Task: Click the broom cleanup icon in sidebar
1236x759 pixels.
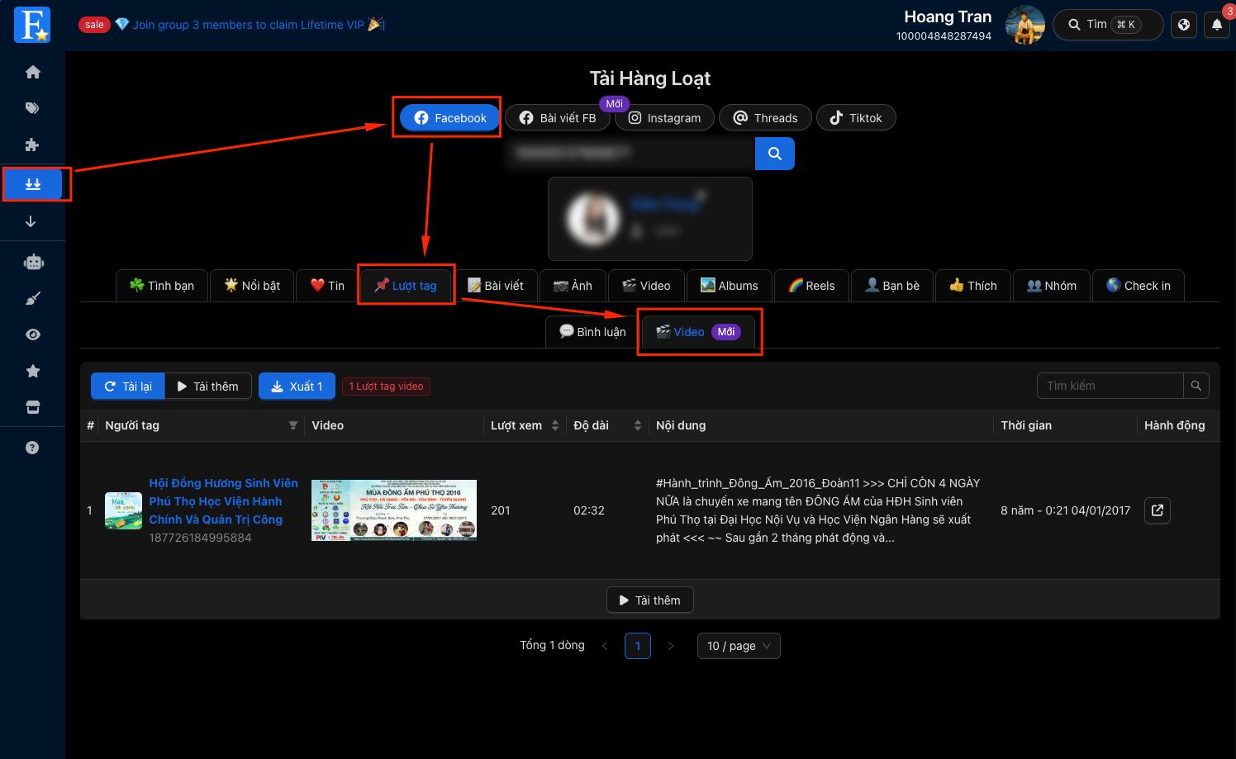Action: coord(32,298)
